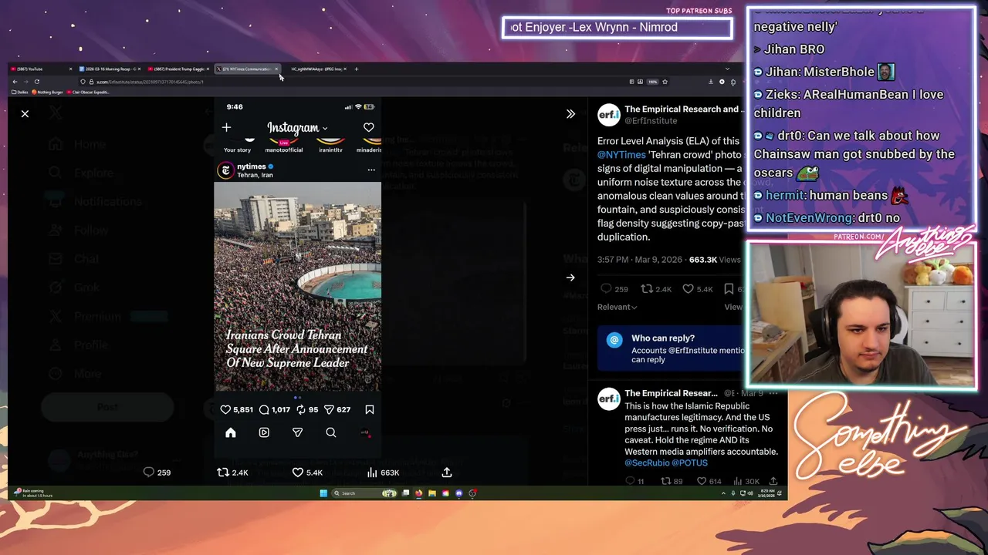Click the Instagram plus icon in screenshot
Viewport: 988px width, 555px height.
pos(226,127)
